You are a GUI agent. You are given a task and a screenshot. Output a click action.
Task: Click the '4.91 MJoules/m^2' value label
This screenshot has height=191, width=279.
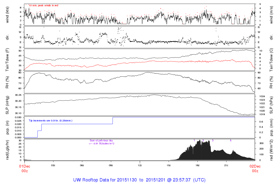point(101,144)
